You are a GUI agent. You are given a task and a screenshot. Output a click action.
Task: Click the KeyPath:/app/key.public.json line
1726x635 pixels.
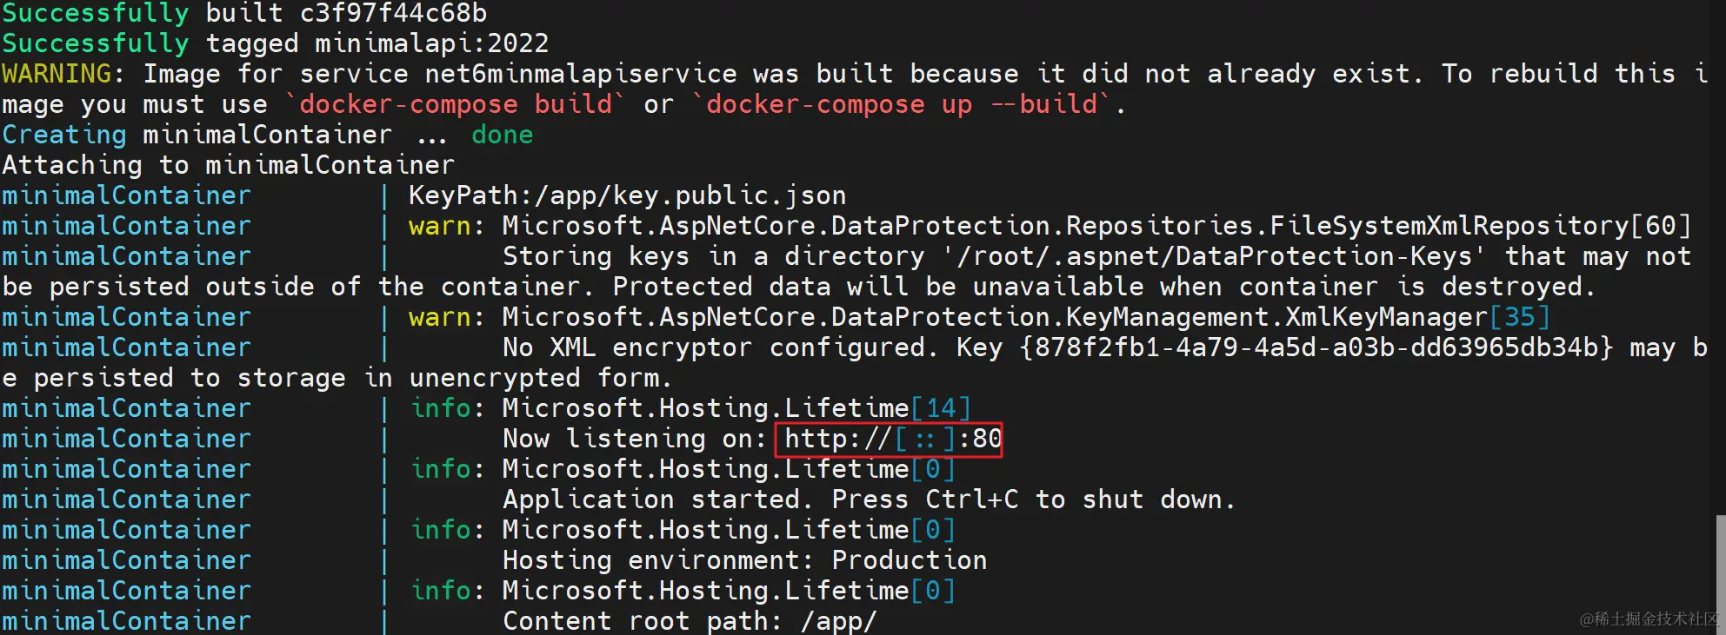click(627, 195)
